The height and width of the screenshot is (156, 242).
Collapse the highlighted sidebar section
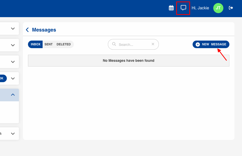pos(13,95)
